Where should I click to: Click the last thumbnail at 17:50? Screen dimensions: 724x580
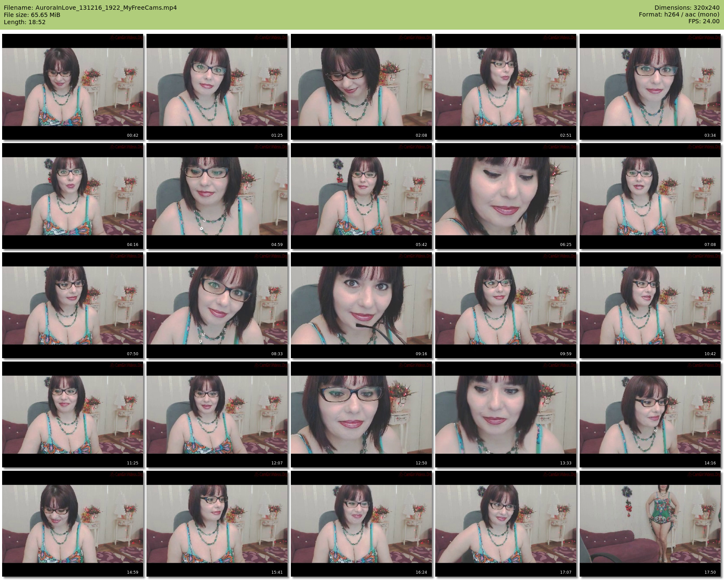coord(650,524)
